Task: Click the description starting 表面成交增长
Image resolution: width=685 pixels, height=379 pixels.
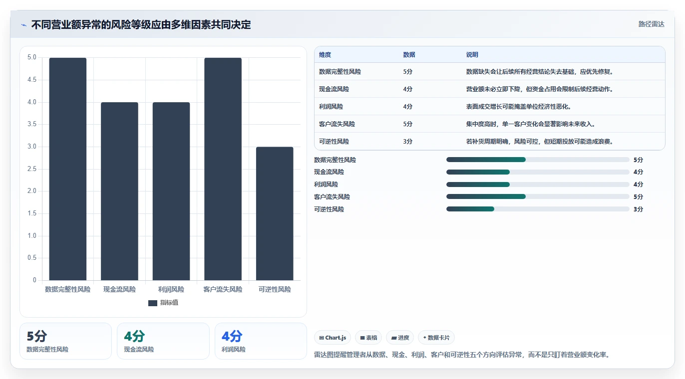Action: [519, 107]
